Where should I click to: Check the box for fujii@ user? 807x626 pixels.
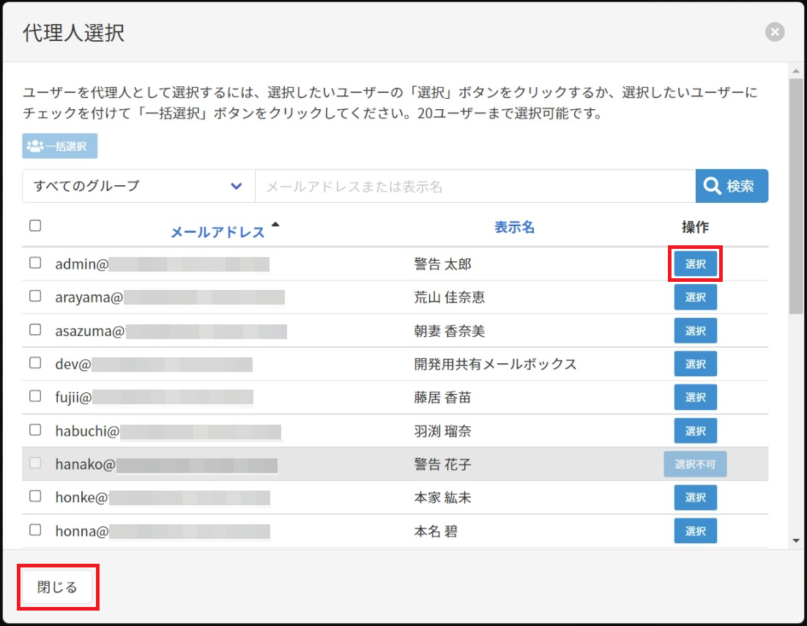[35, 397]
